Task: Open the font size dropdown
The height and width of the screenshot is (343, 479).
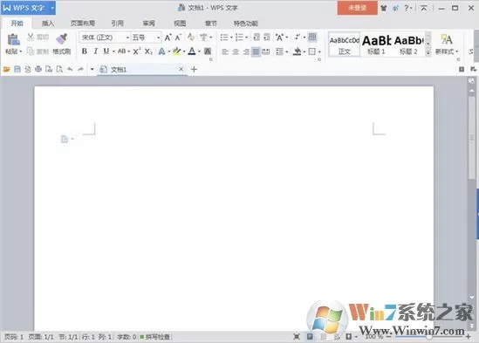Action: pos(158,38)
